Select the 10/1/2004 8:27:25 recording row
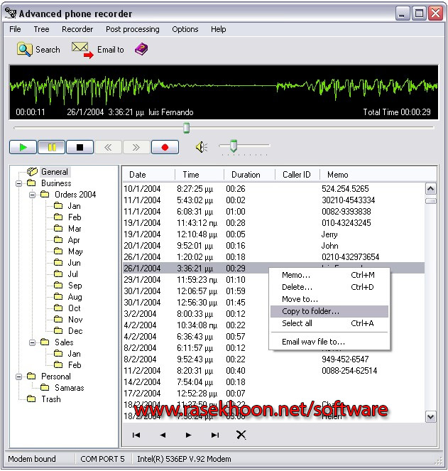Viewport: 448px width, 471px height. 273,189
